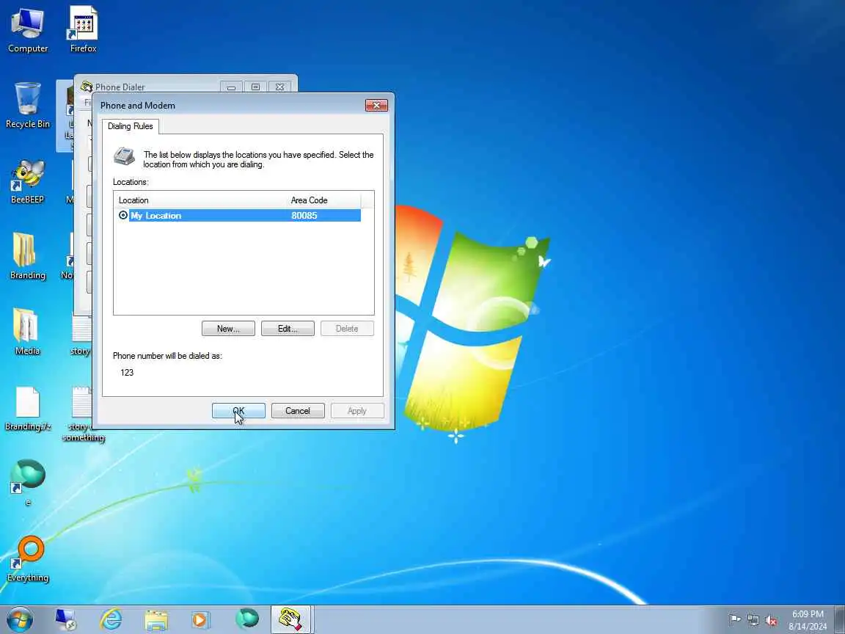
Task: Select the My Location list row
Action: (238, 215)
